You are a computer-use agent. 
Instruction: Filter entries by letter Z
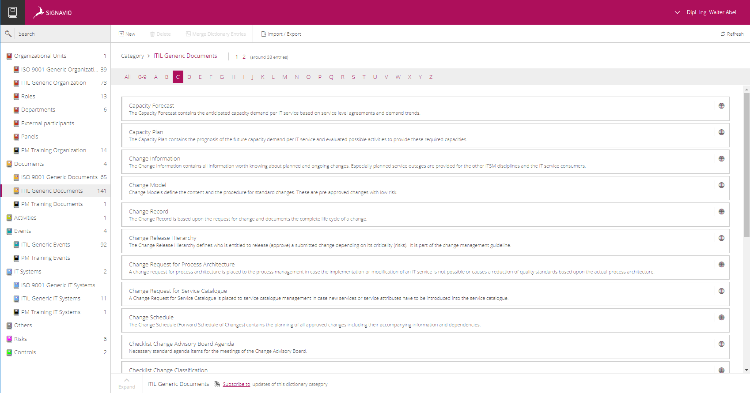point(431,77)
